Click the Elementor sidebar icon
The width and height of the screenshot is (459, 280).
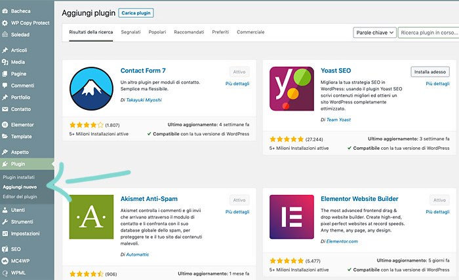click(x=5, y=125)
